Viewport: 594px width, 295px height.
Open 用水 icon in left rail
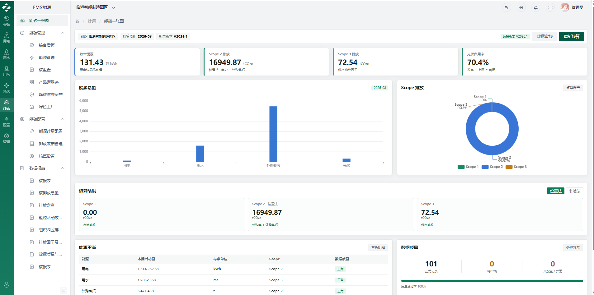[7, 54]
